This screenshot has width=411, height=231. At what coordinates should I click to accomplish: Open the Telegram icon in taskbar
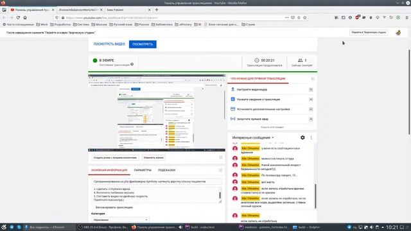[12, 227]
